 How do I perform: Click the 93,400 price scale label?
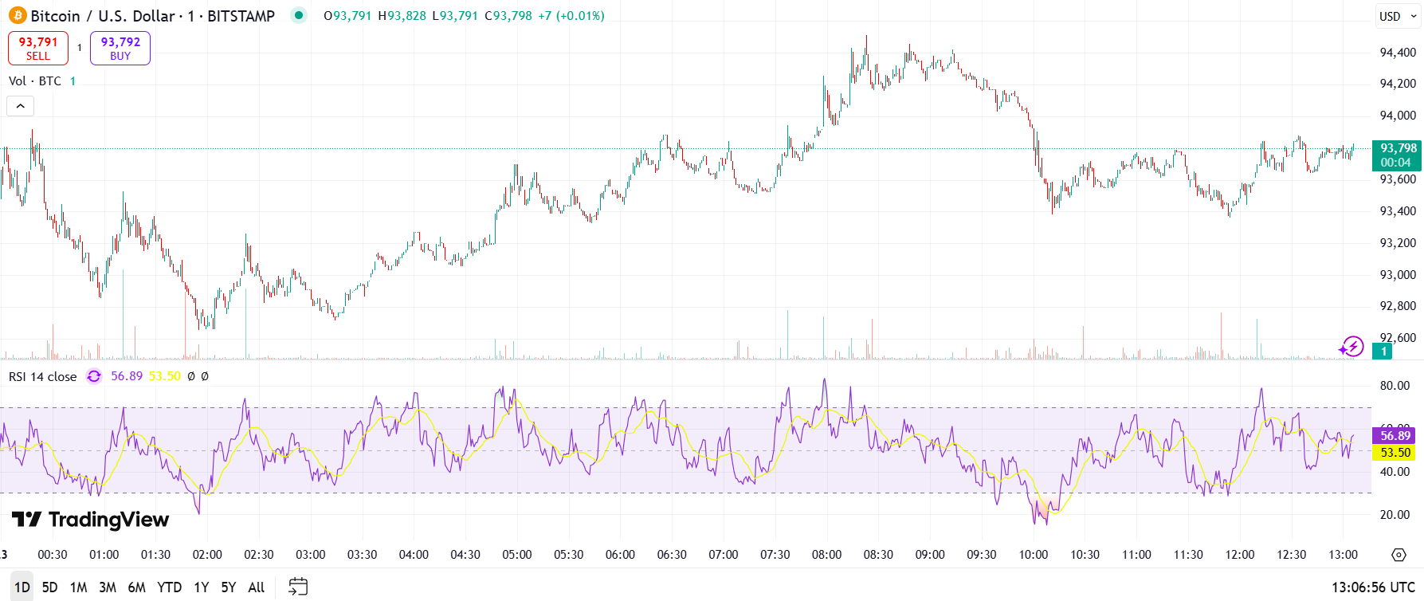tap(1399, 211)
